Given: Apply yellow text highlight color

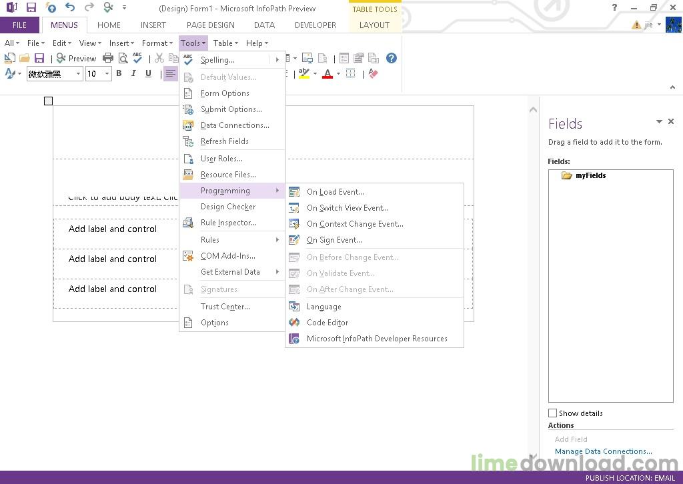Looking at the screenshot, I should (x=304, y=73).
